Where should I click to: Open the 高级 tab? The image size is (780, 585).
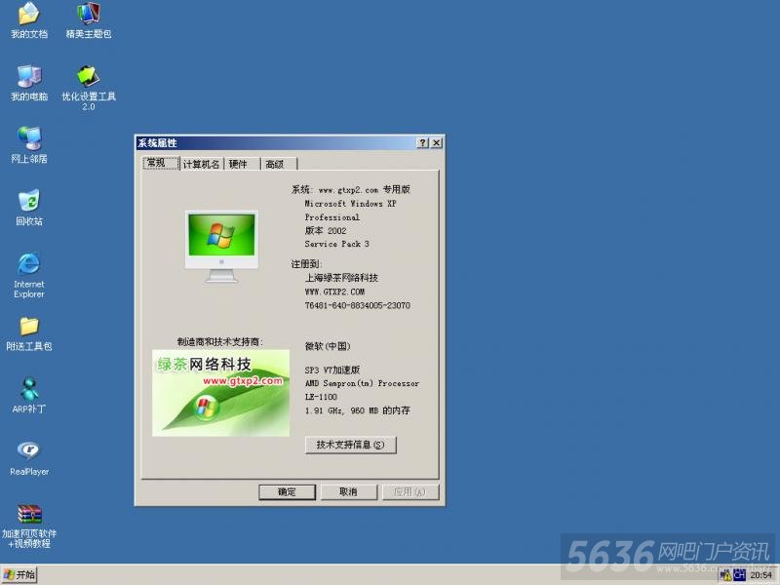[279, 164]
